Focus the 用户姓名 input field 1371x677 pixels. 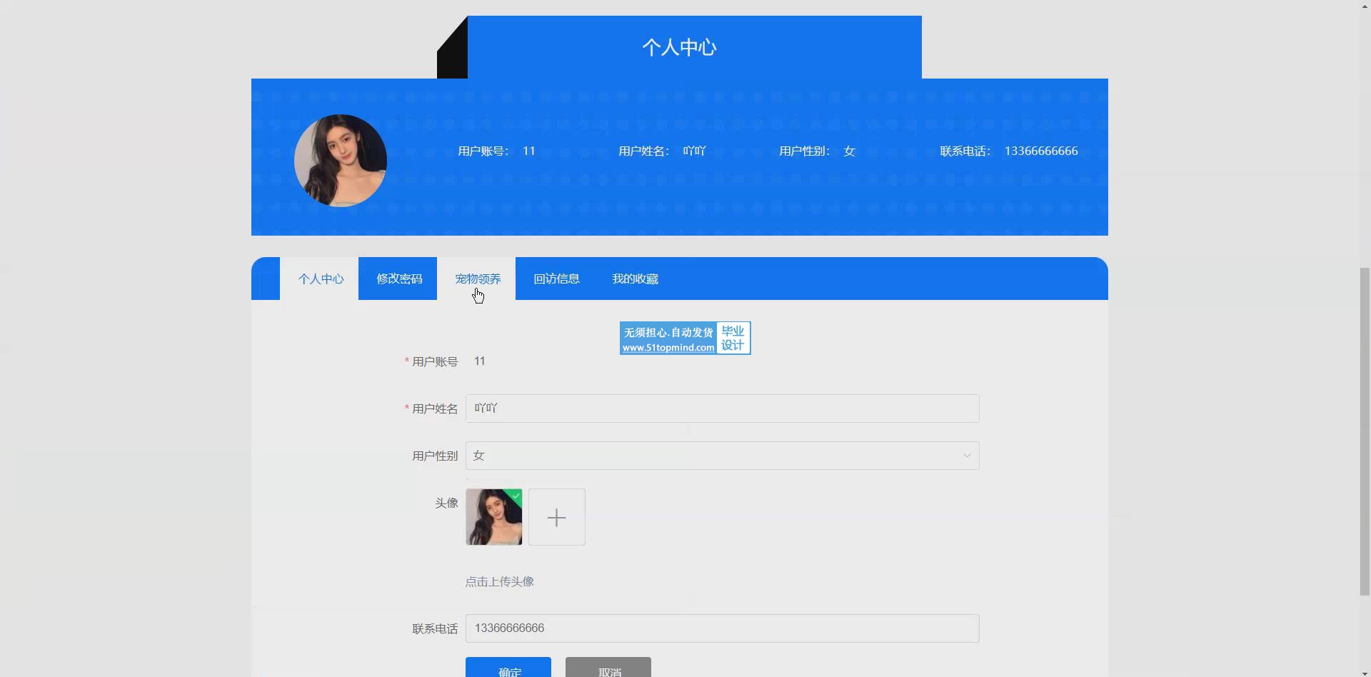pos(722,408)
